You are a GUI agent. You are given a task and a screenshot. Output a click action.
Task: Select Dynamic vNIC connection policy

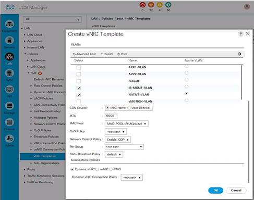72,169
